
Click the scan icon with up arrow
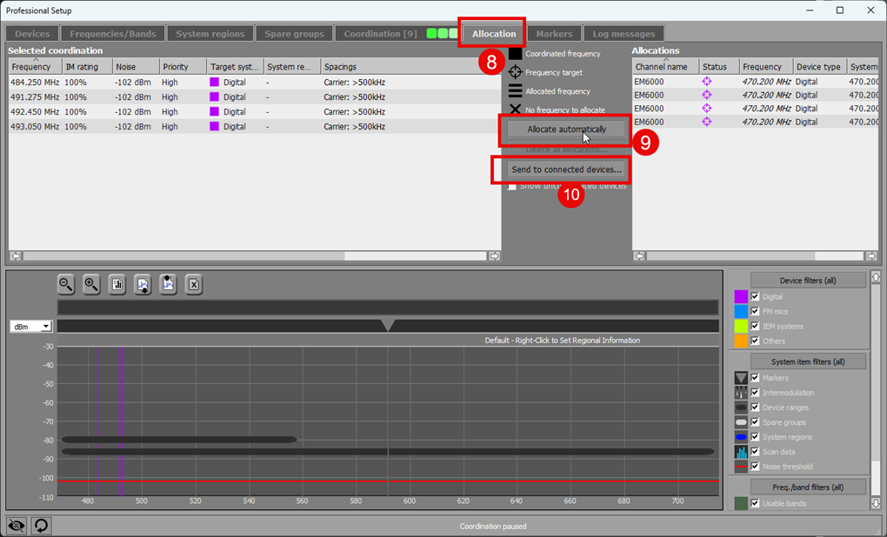coord(169,284)
